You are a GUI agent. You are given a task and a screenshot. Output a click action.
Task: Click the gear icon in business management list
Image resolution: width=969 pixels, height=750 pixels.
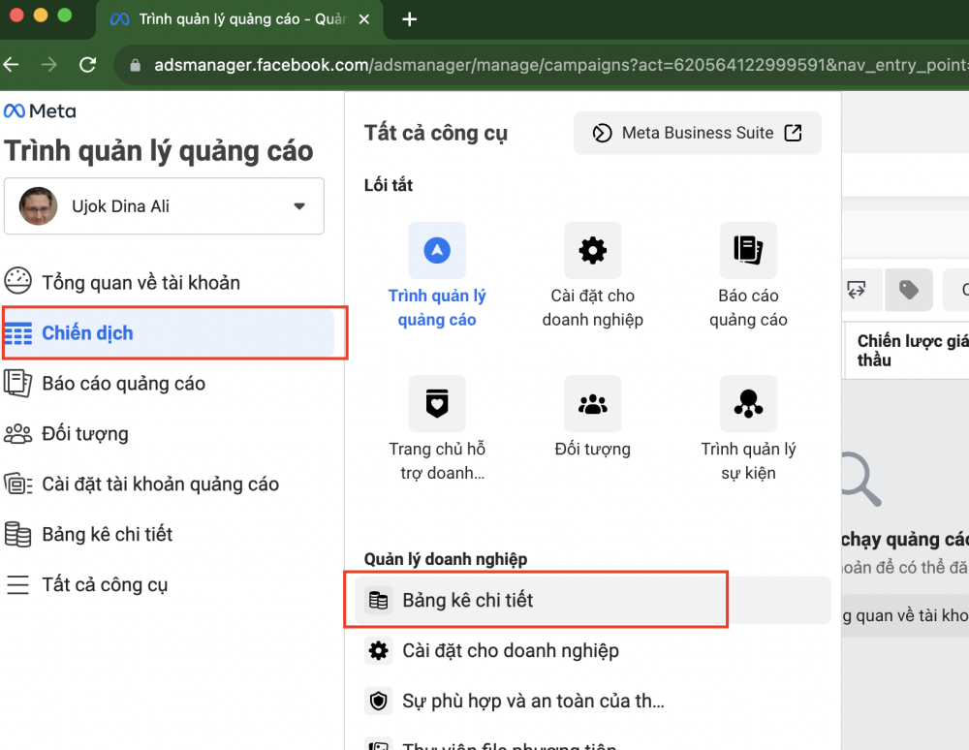378,650
